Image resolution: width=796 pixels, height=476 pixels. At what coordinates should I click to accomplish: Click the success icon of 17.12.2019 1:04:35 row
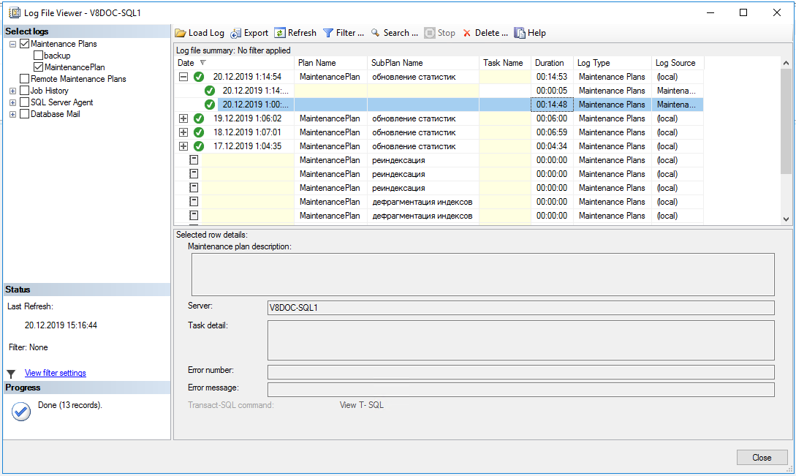point(199,146)
